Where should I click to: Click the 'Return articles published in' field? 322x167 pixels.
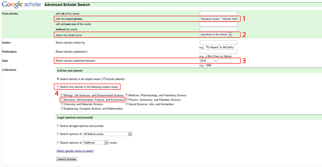(x=218, y=52)
